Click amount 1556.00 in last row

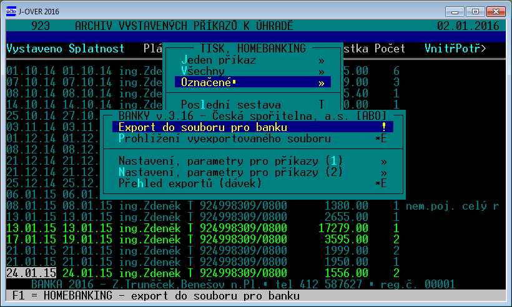(346, 273)
